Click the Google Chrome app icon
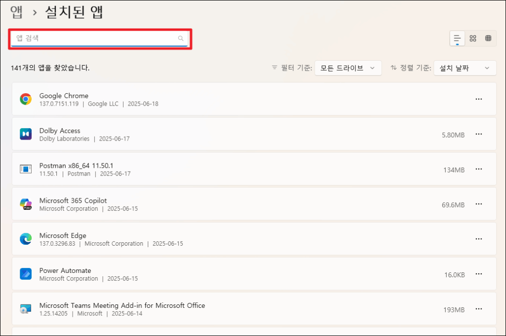Viewport: 506px width, 336px height. (26, 99)
